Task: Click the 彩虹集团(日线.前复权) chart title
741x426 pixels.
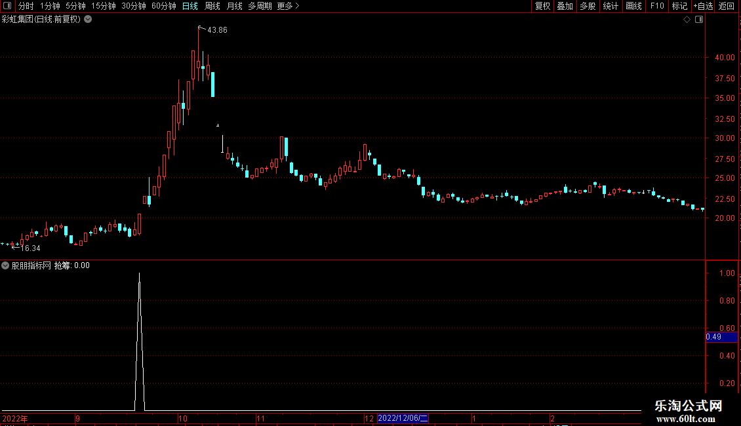Action: coord(41,20)
